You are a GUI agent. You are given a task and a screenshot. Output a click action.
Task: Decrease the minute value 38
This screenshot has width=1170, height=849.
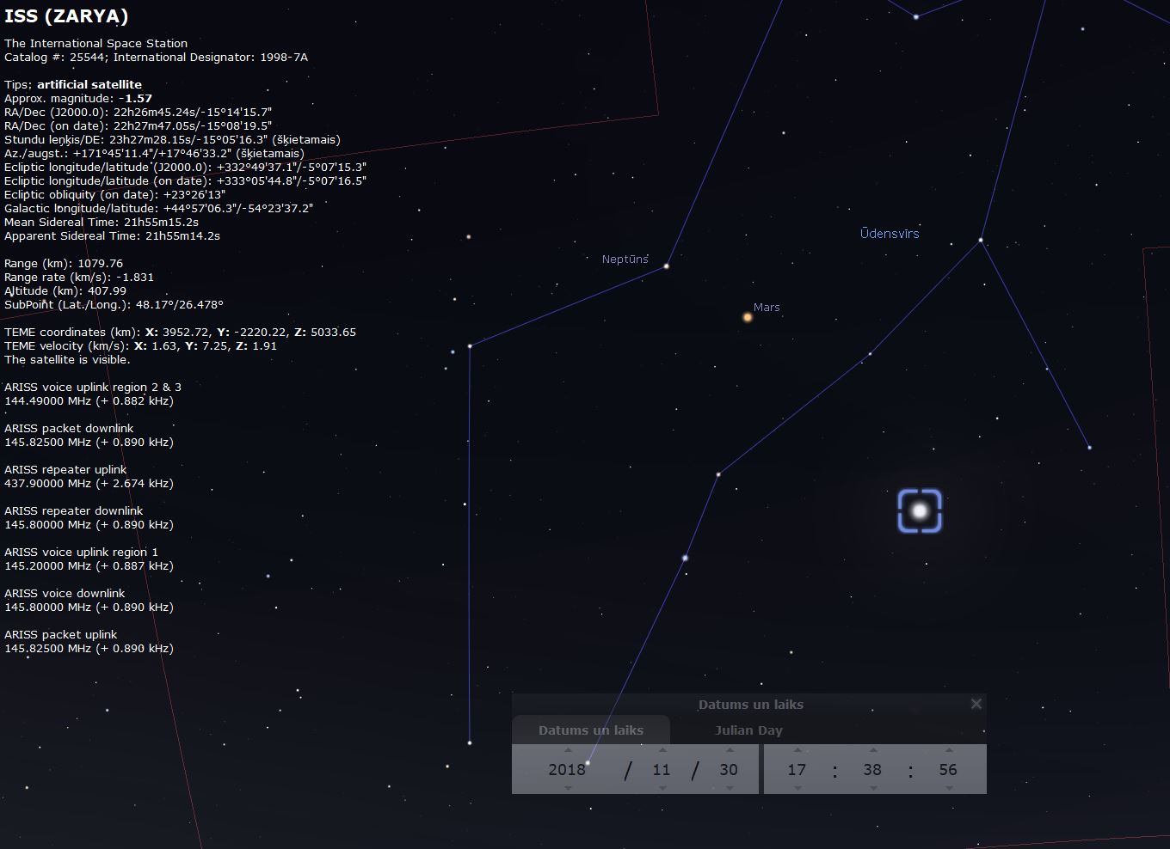pyautogui.click(x=873, y=788)
